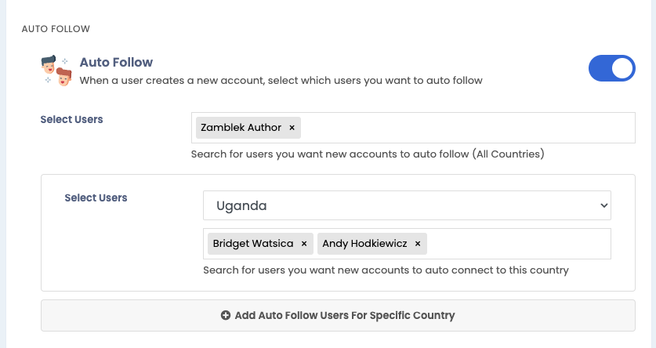Select the Andy Hodkiewicz tag

pos(364,244)
